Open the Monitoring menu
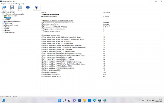 16,4
